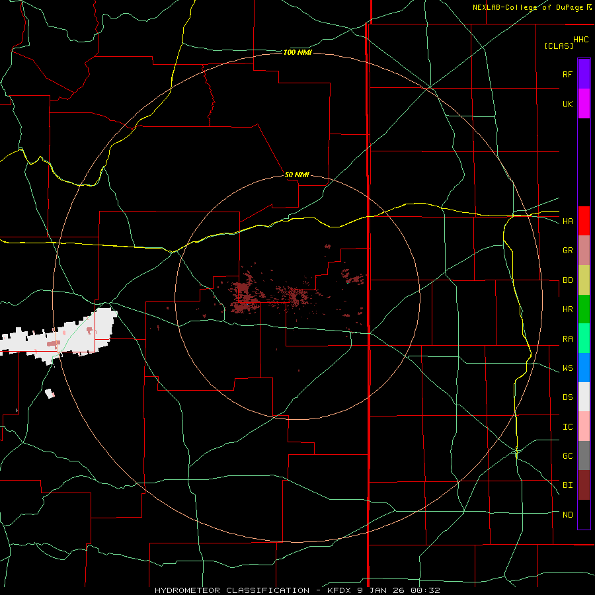Click the HR legend label
The width and height of the screenshot is (595, 595).
tap(567, 309)
